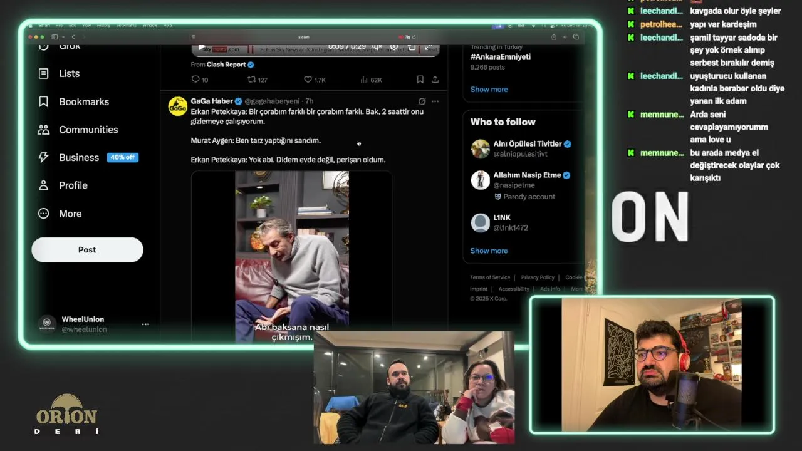802x451 pixels.
Task: Click the WheelUnion account avatar
Action: coord(47,324)
